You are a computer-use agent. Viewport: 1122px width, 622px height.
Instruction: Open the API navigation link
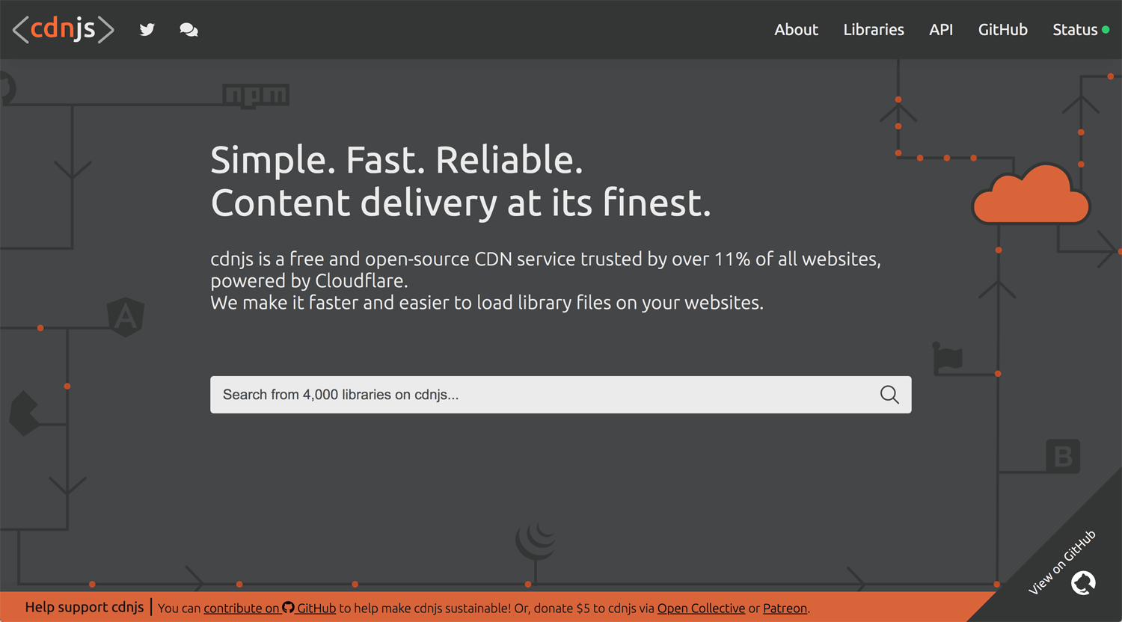pos(941,30)
